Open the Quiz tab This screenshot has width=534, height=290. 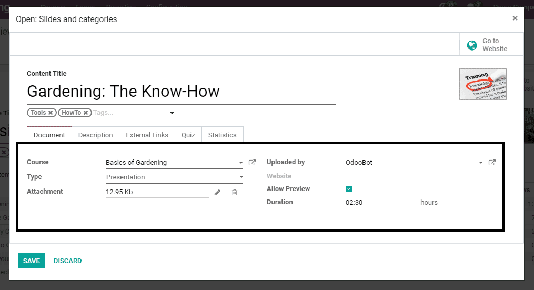tap(188, 135)
